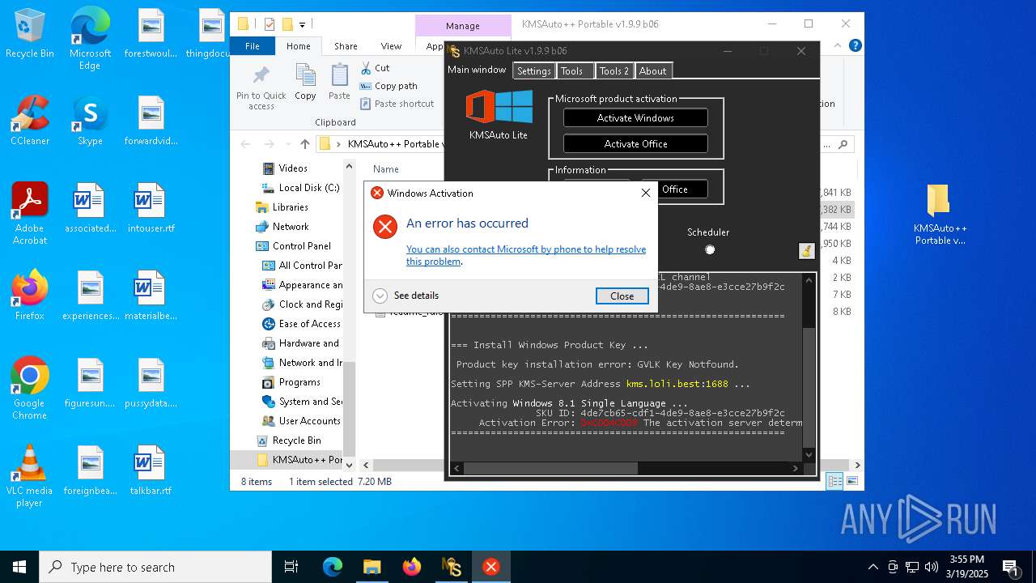
Task: Switch to the View ribbon tab
Action: tap(391, 46)
